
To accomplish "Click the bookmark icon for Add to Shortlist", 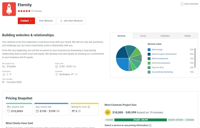I will [x=182, y=4].
